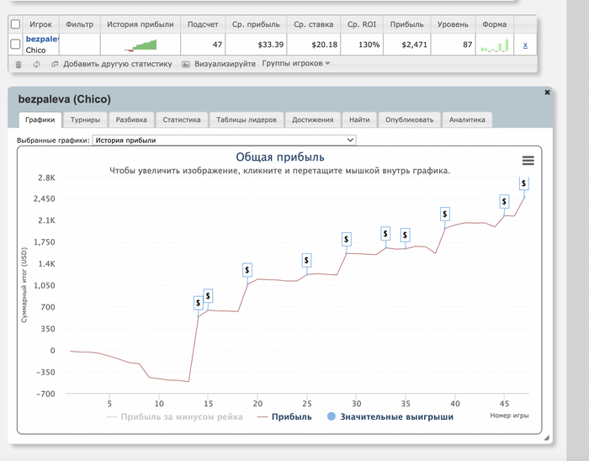Click the trash delete icon below the table
This screenshot has width=589, height=461.
19,65
